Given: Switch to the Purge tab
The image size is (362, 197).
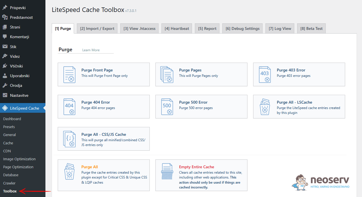Looking at the screenshot, I should click(x=63, y=28).
